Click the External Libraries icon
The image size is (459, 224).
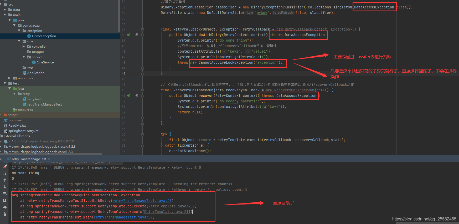click(x=2, y=136)
